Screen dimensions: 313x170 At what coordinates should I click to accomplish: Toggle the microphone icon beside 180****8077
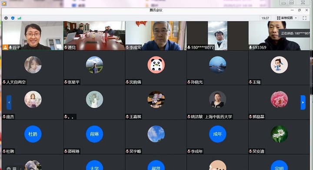[x=189, y=47]
